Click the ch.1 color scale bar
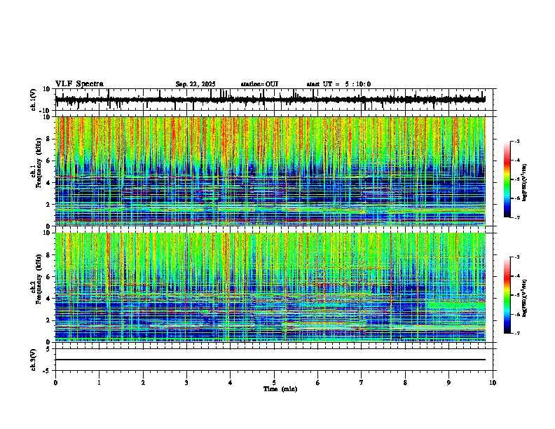 [x=507, y=179]
